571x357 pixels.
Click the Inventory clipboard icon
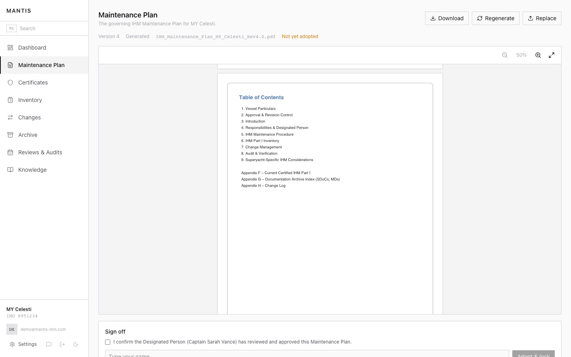(x=10, y=100)
